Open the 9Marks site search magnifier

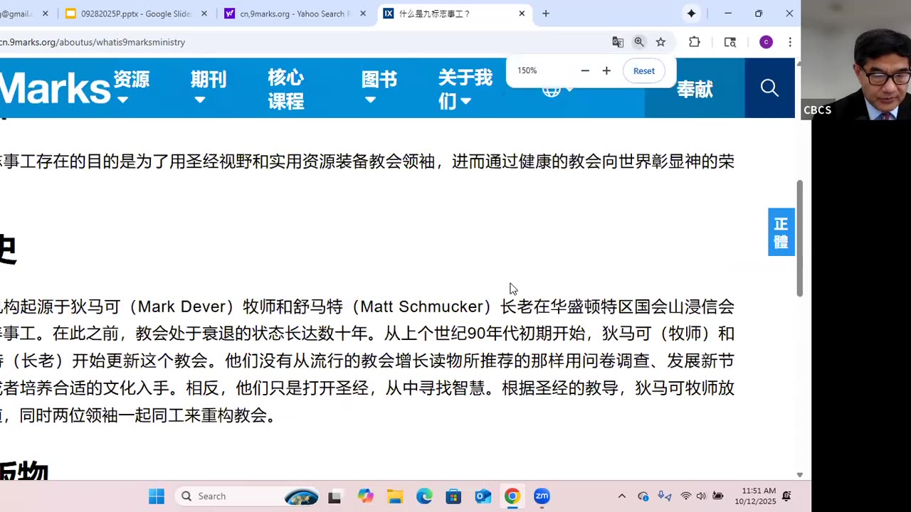click(x=769, y=87)
